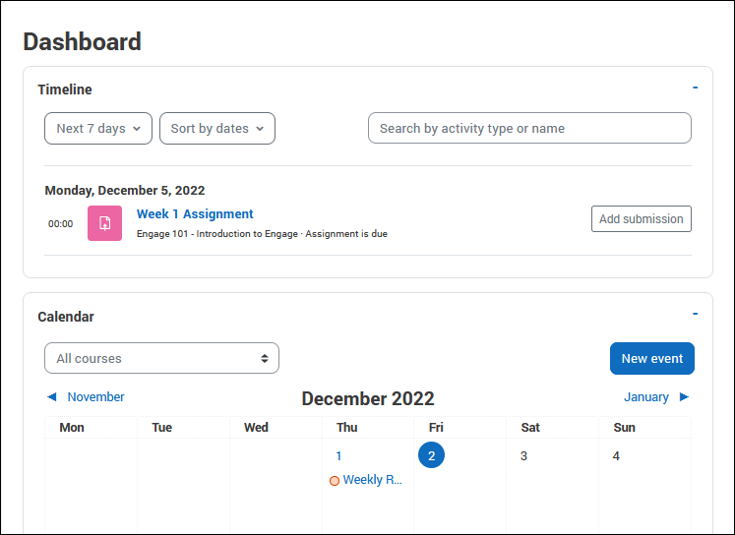Collapse the Calendar block with minus icon

pos(696,314)
